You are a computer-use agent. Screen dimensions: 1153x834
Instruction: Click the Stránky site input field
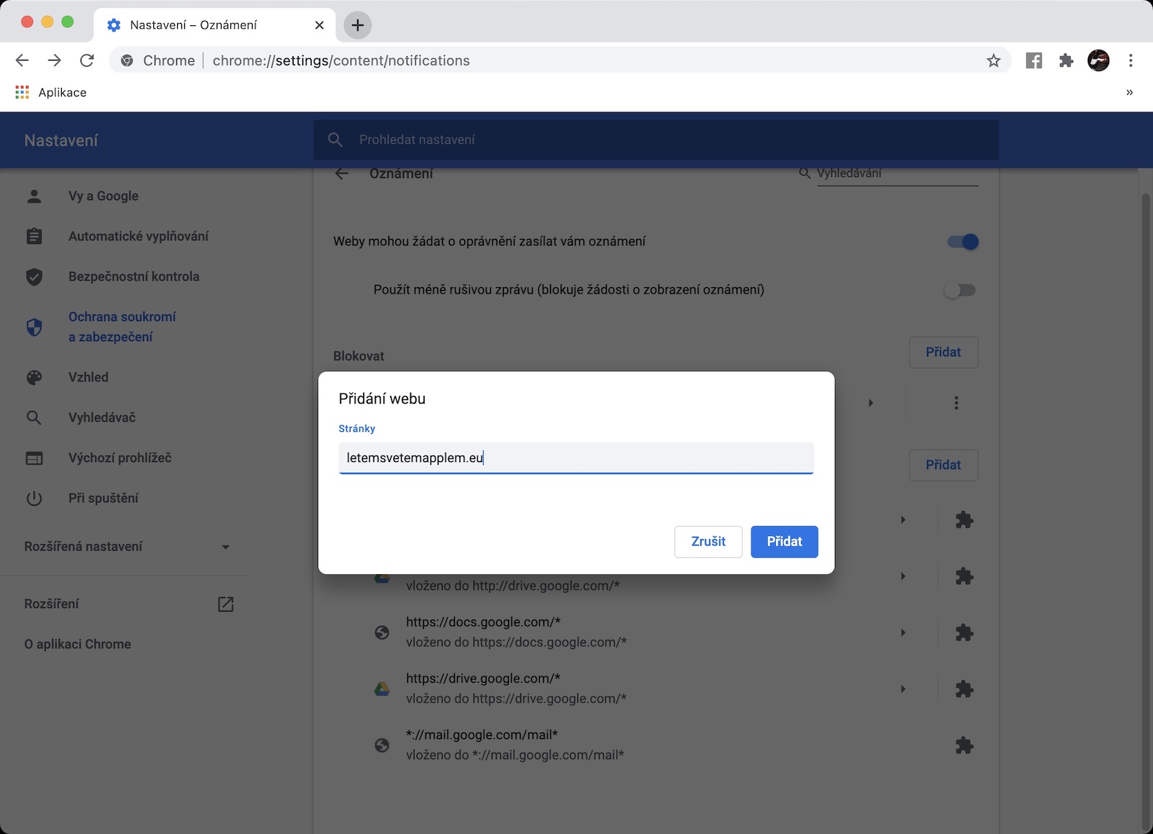(576, 458)
